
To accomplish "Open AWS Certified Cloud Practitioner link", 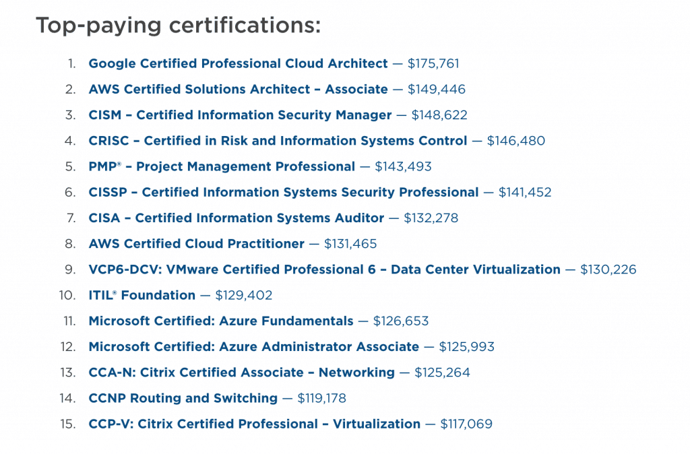I will (196, 244).
